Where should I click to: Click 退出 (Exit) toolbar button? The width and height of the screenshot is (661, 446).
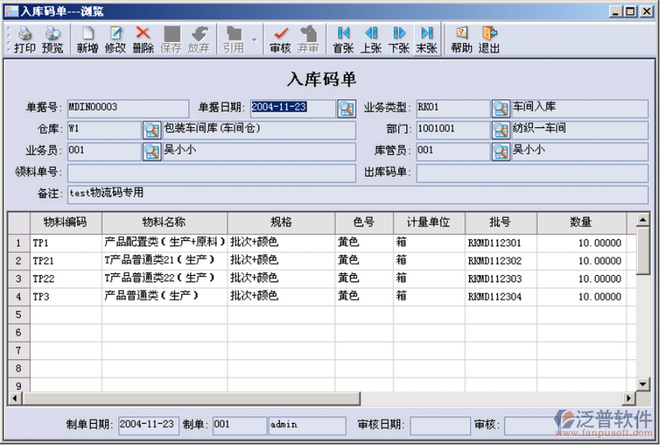click(489, 39)
